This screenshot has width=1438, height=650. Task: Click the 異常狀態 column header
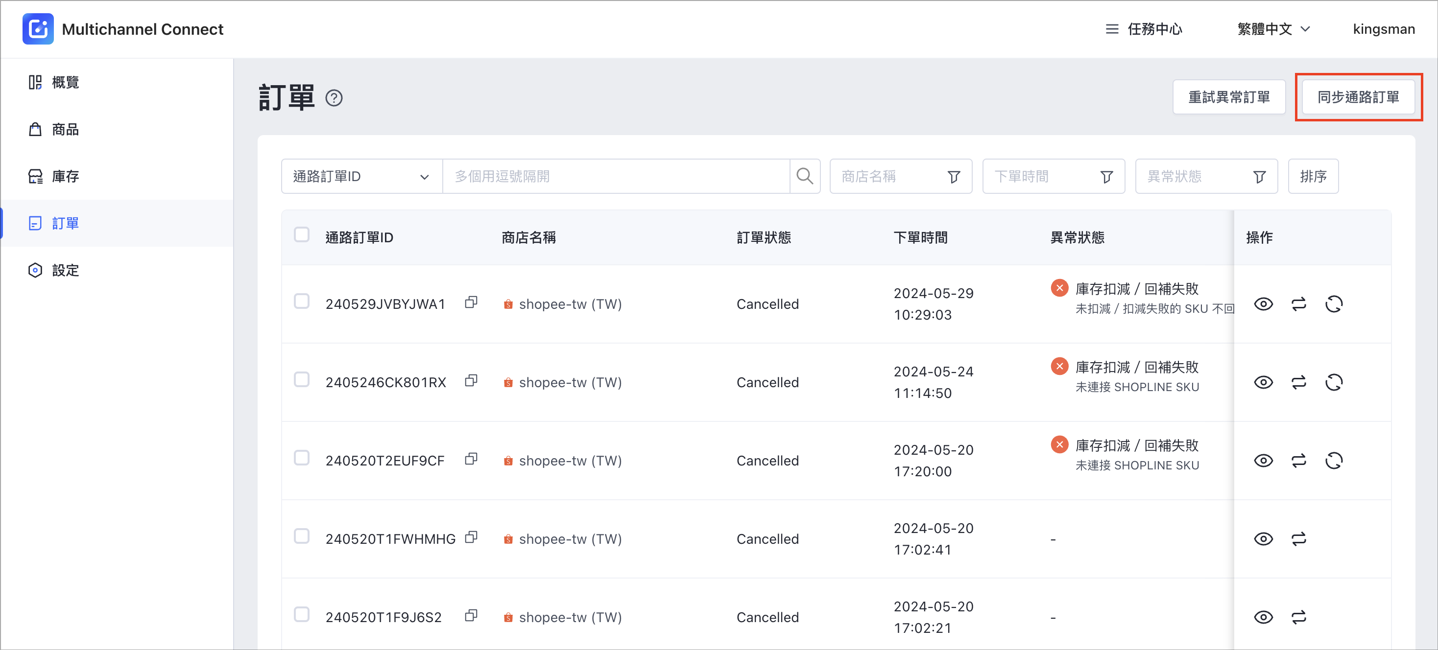(x=1078, y=238)
